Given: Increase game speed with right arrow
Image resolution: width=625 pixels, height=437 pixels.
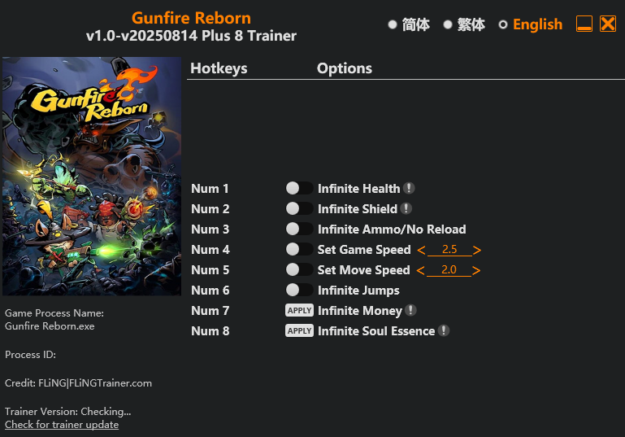Looking at the screenshot, I should click(477, 250).
